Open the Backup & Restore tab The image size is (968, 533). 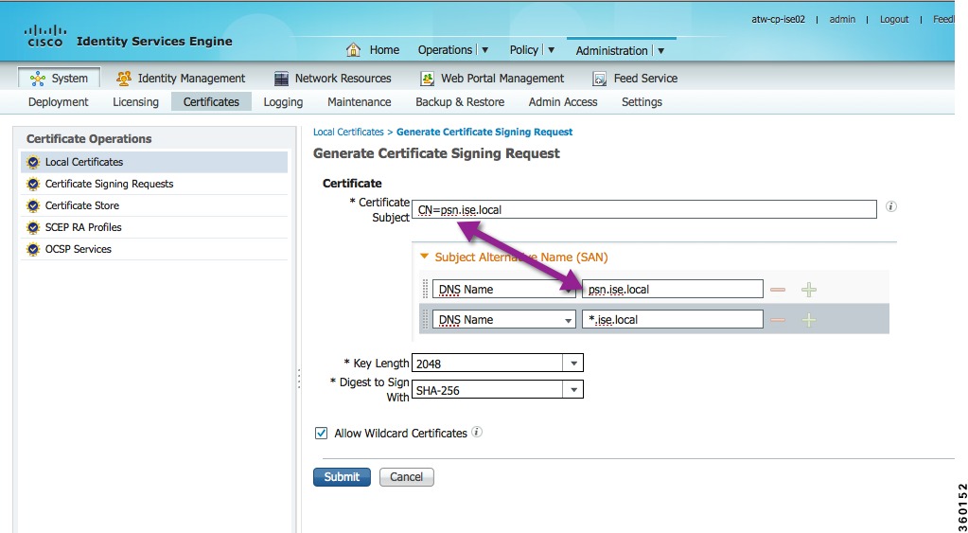460,102
